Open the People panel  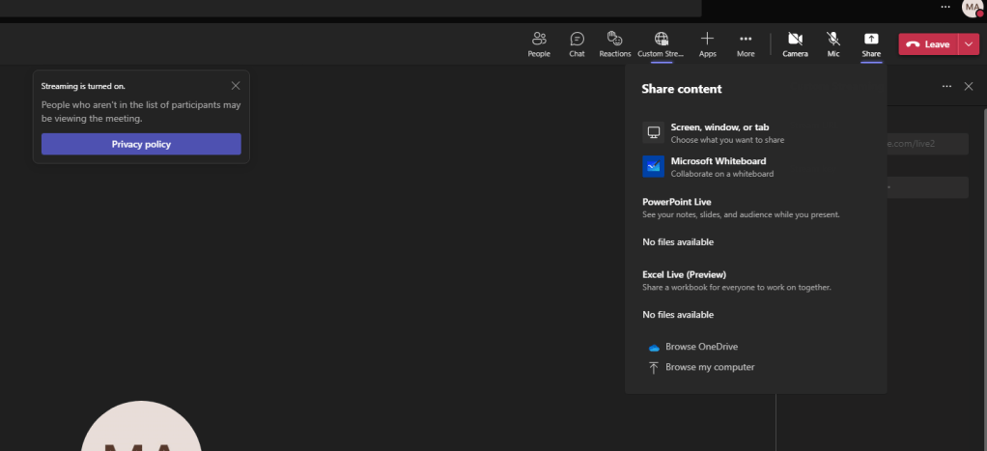click(x=539, y=43)
